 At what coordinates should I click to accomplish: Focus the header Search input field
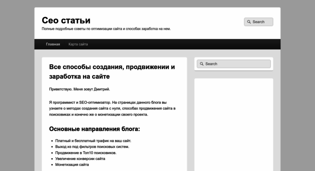tap(259, 22)
